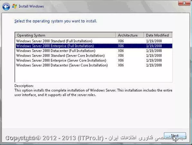Viewport: 192px width, 145px height.
Task: Click the Windows flag logo icon
Action: coord(14,6)
